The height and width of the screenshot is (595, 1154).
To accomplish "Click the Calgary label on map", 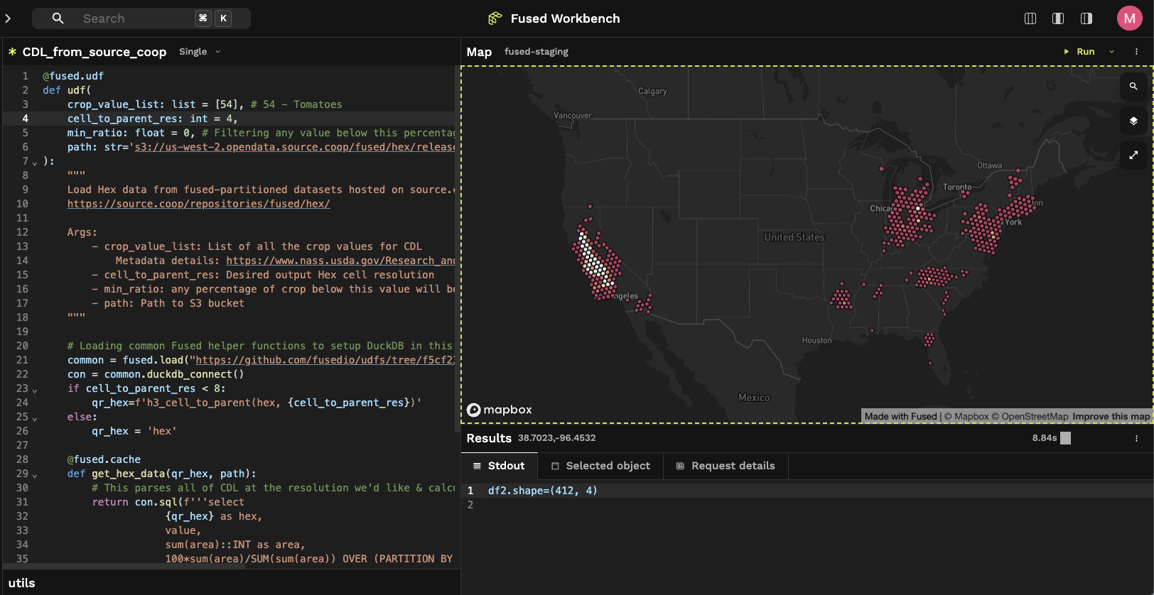I will click(652, 91).
